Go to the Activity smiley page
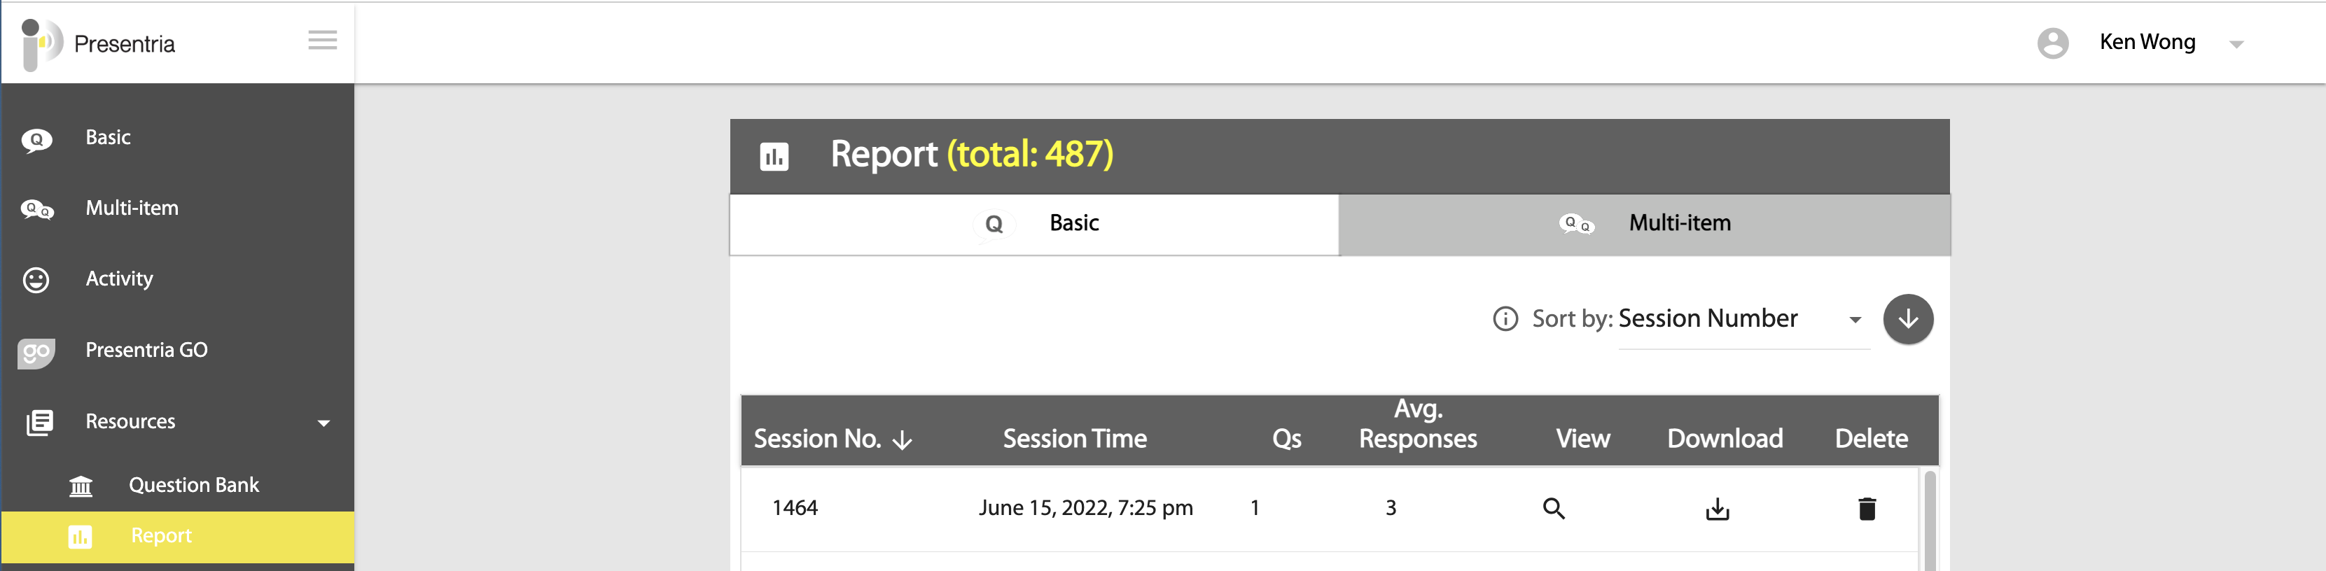This screenshot has width=2326, height=571. coord(177,280)
